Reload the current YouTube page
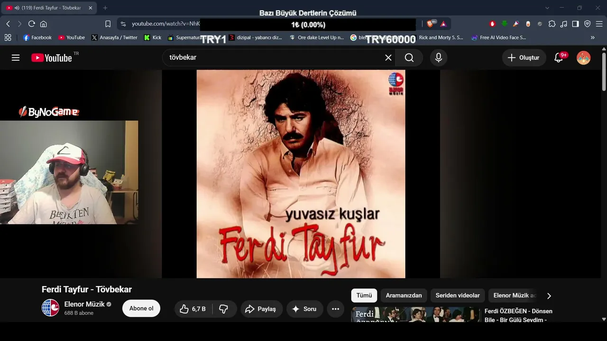The width and height of the screenshot is (607, 341). pos(32,24)
